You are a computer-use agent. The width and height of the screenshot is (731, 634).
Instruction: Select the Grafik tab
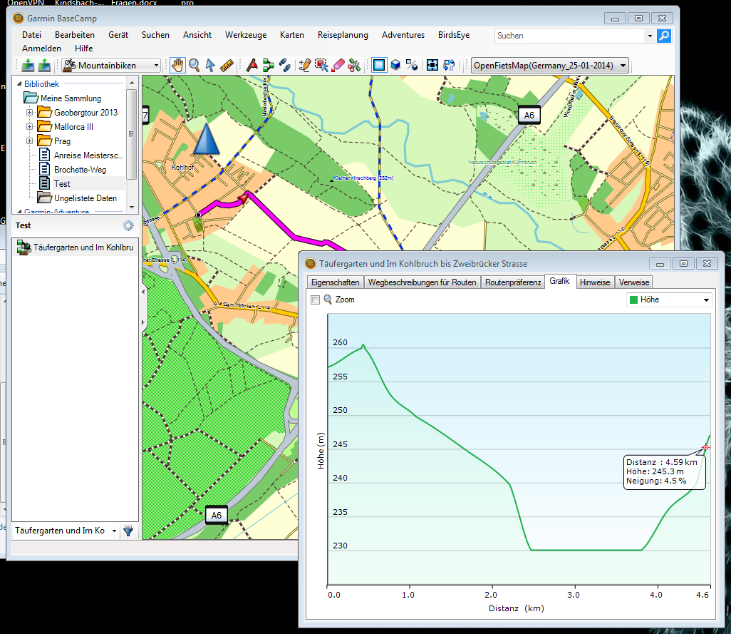point(559,281)
